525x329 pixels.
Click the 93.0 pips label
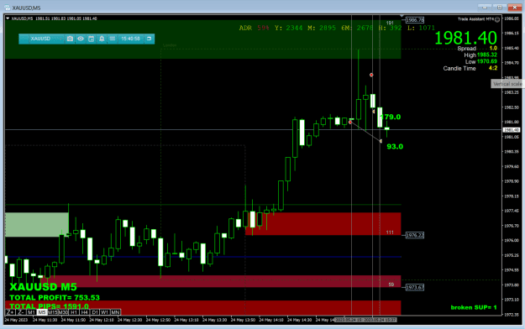click(395, 147)
